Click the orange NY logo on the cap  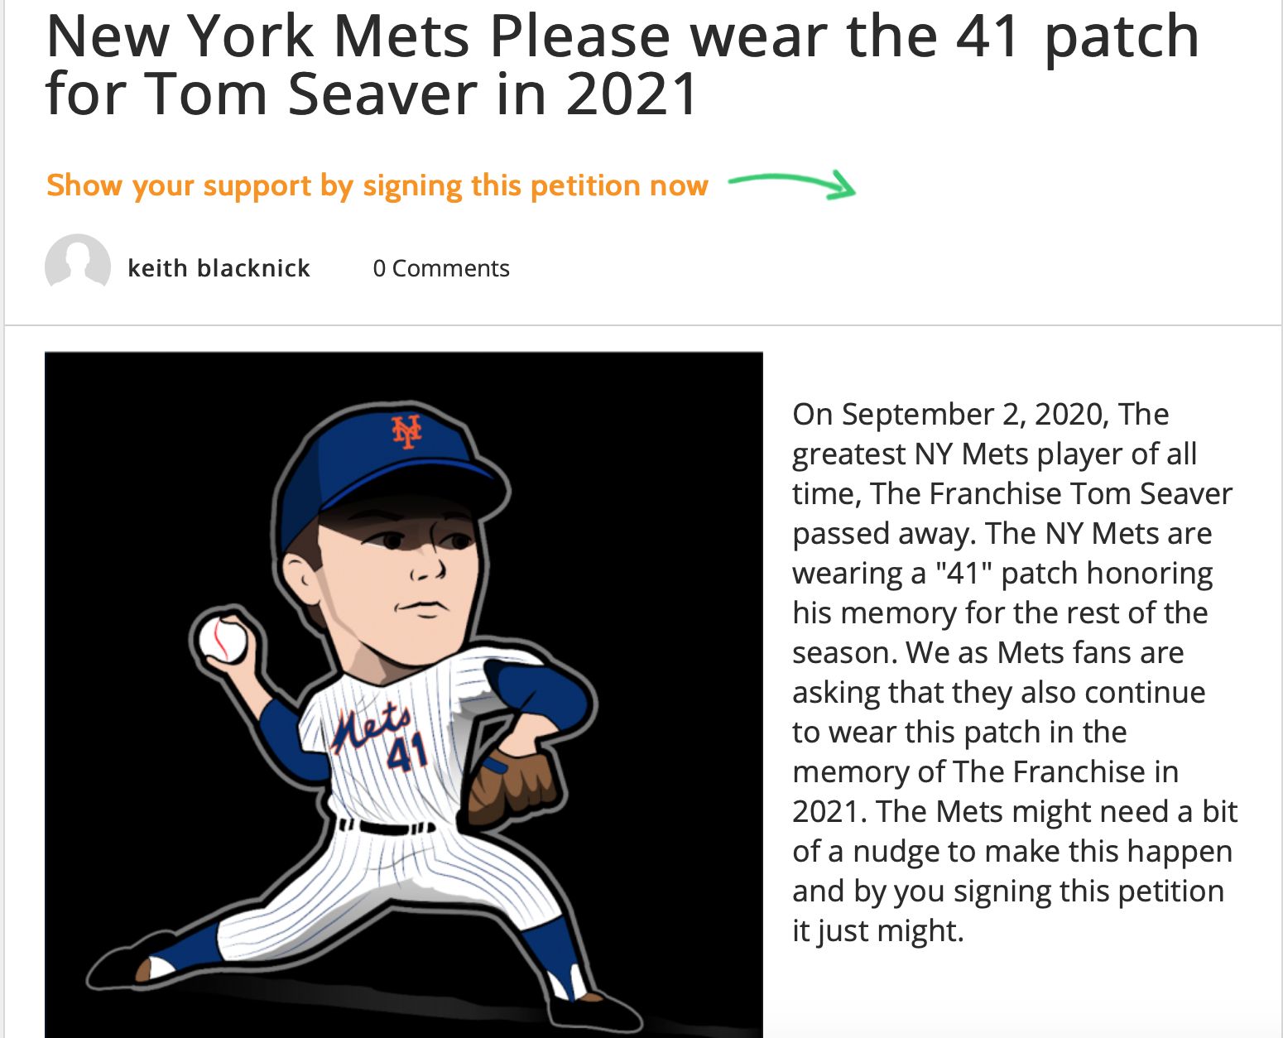[406, 430]
